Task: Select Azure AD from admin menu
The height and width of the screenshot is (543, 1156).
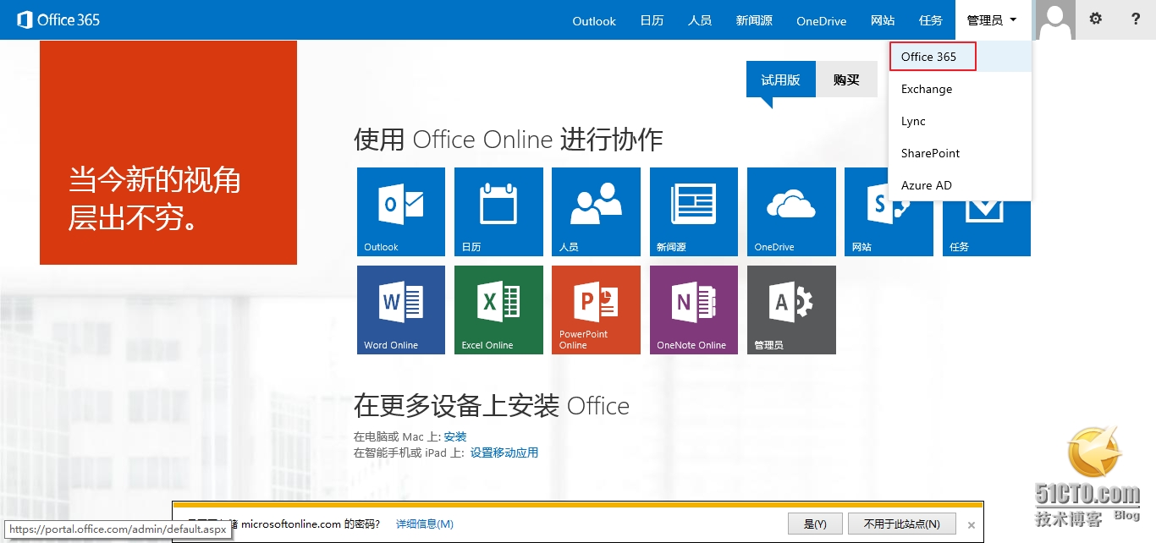Action: tap(927, 185)
